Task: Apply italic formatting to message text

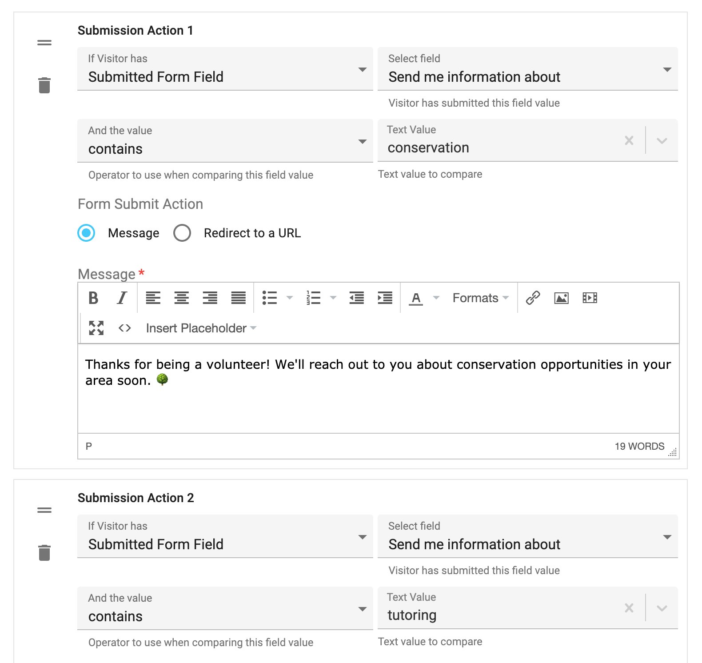Action: tap(122, 298)
